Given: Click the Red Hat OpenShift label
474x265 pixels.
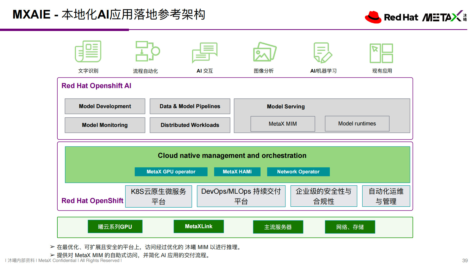Looking at the screenshot, I should click(92, 201).
